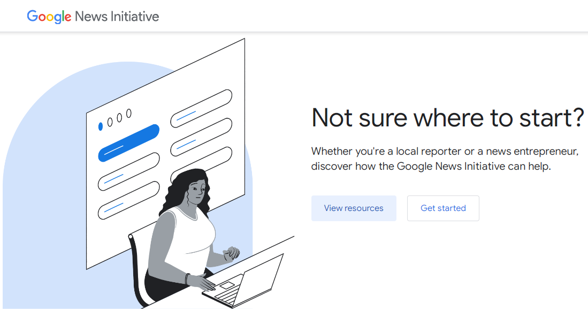Select the third hollow circle dot on the panel
Screen dimensions: 588x309
(129, 113)
